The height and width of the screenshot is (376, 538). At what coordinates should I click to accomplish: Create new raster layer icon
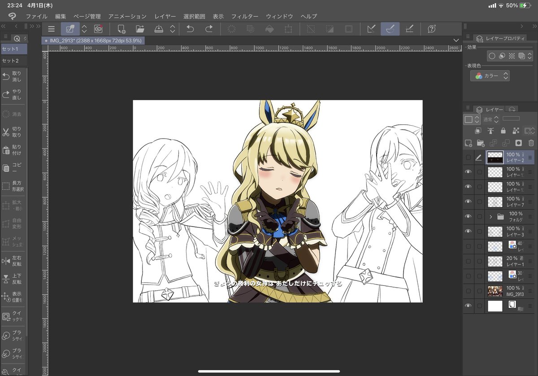point(469,143)
